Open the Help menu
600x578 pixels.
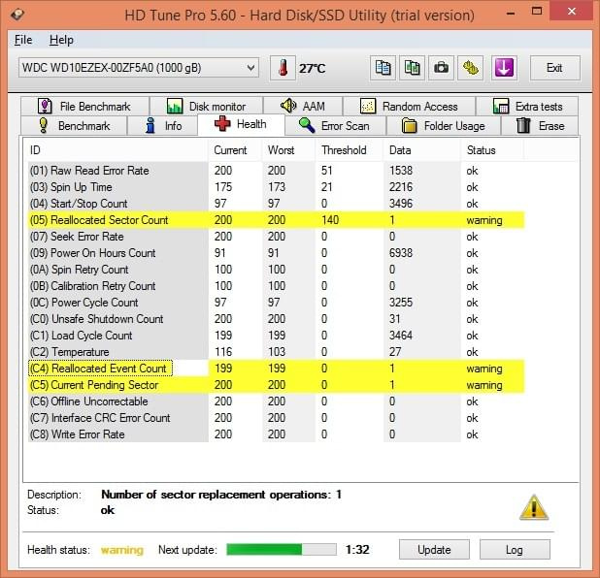(61, 40)
